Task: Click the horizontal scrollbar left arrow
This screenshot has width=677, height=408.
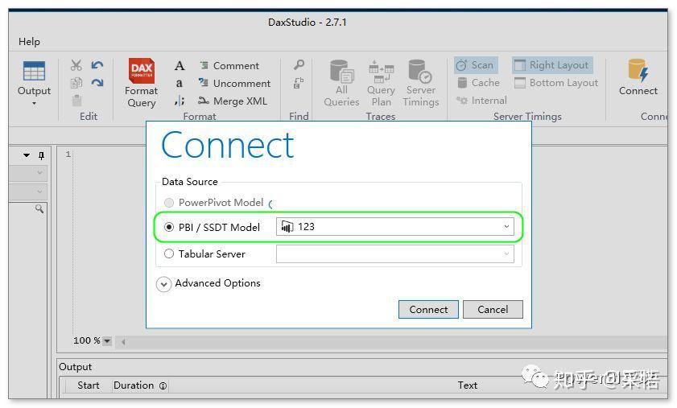Action: 123,342
